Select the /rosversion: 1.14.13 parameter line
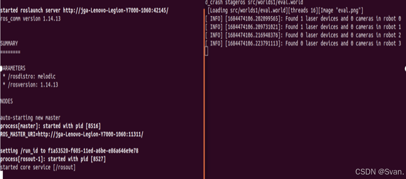The image size is (406, 179). (30, 85)
